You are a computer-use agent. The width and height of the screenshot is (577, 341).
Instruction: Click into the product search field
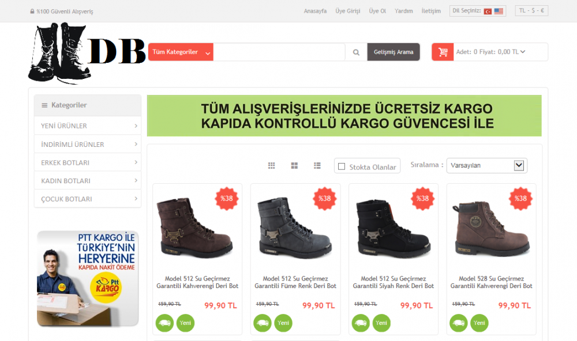click(x=279, y=52)
